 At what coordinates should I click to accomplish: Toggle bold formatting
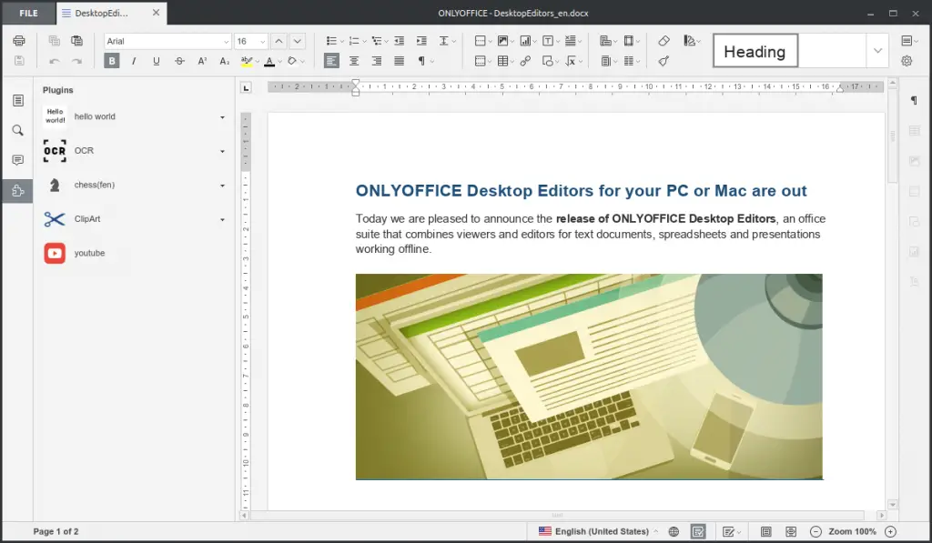112,60
